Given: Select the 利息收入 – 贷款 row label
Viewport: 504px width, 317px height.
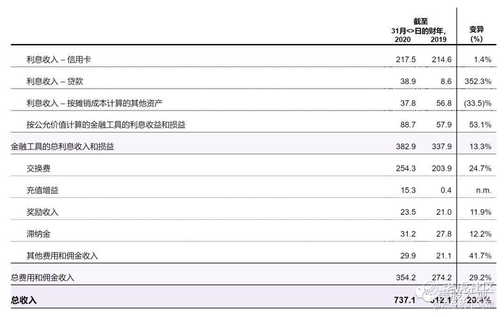Looking at the screenshot, I should point(55,81).
